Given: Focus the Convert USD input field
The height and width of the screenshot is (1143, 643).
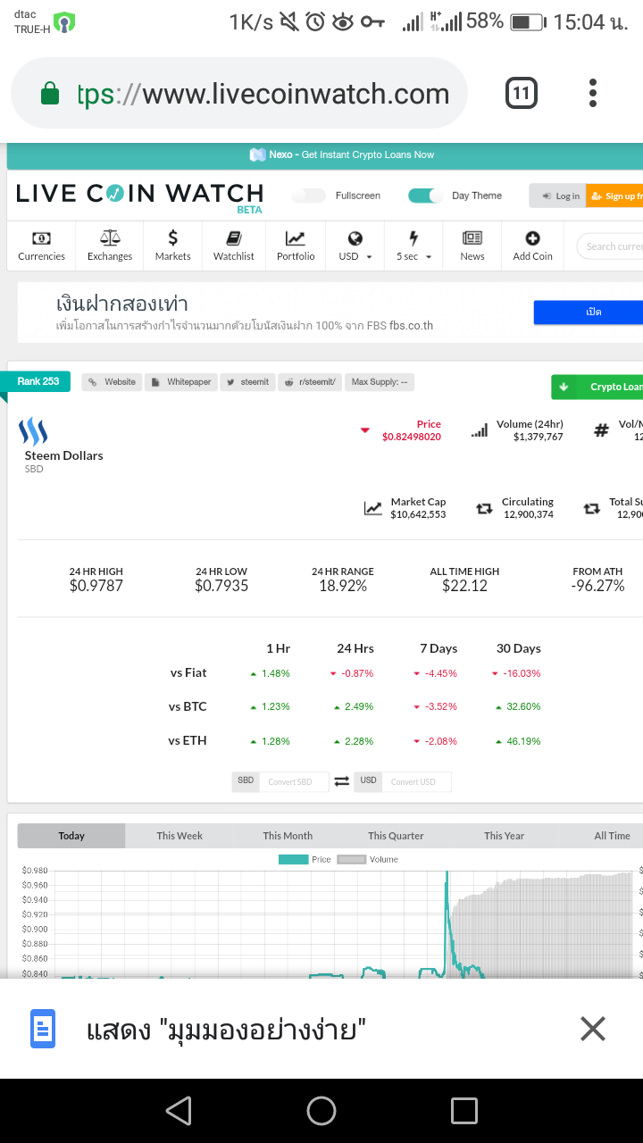Looking at the screenshot, I should [x=416, y=781].
